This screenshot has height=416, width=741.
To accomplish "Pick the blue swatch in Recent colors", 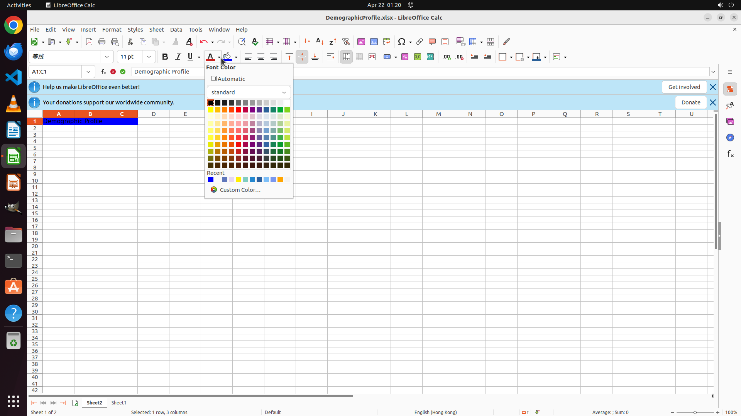I will point(211,180).
